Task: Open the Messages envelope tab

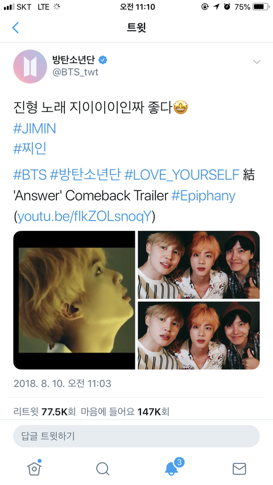Action: tap(239, 469)
